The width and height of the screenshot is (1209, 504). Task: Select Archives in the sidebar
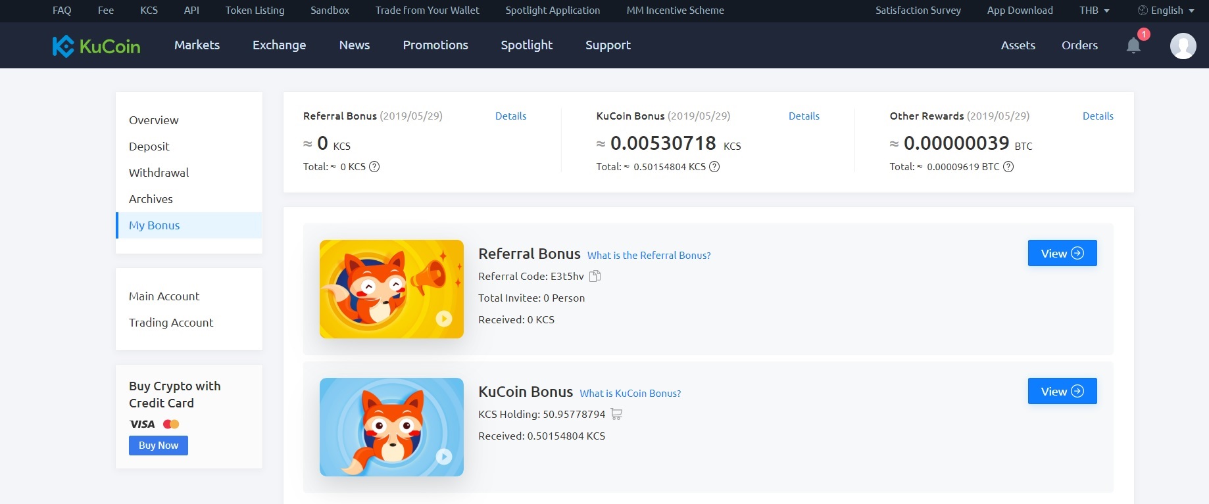[x=189, y=199]
